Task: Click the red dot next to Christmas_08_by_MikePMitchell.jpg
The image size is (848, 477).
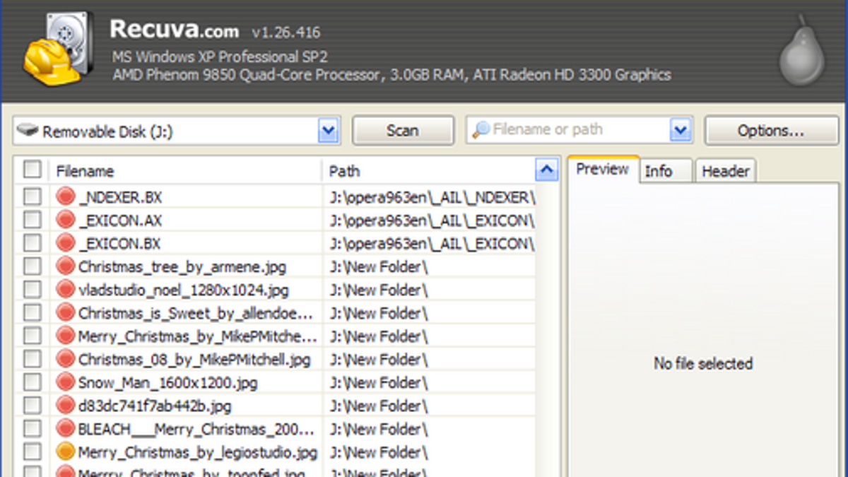Action: [x=66, y=359]
